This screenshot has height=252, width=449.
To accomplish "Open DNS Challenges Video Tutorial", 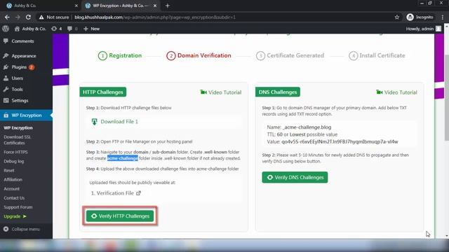I will (396, 92).
